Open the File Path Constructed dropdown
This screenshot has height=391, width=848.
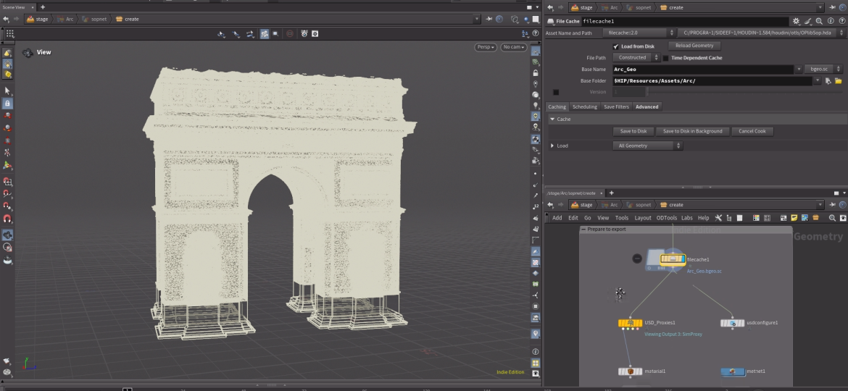636,58
